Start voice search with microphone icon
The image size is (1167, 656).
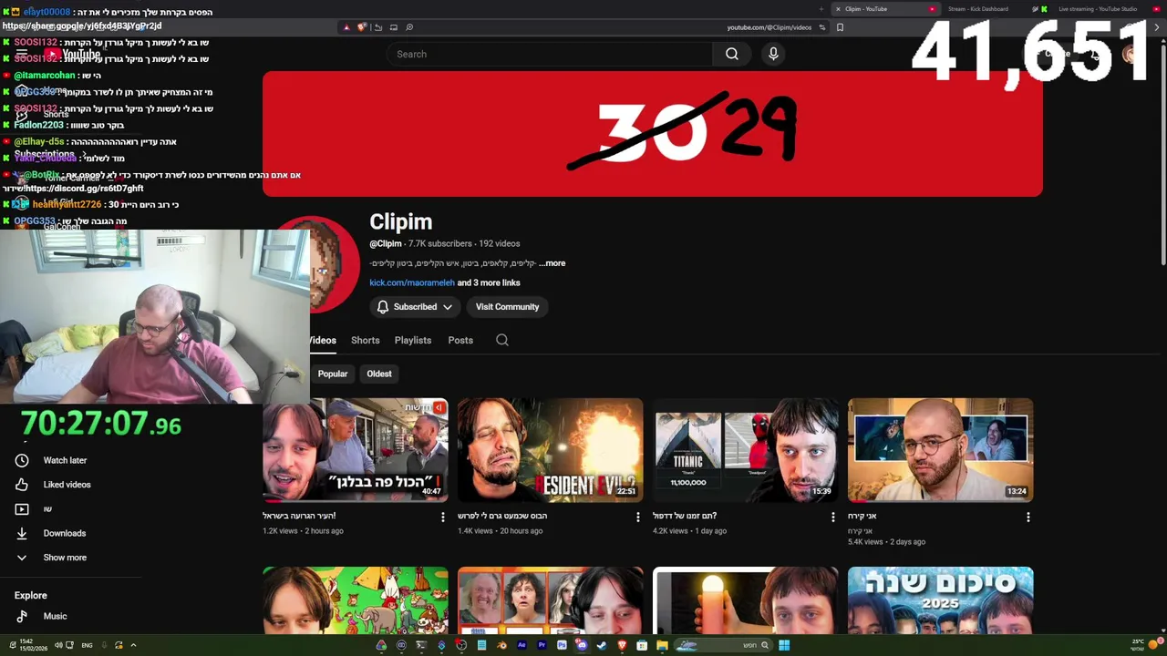click(x=773, y=54)
